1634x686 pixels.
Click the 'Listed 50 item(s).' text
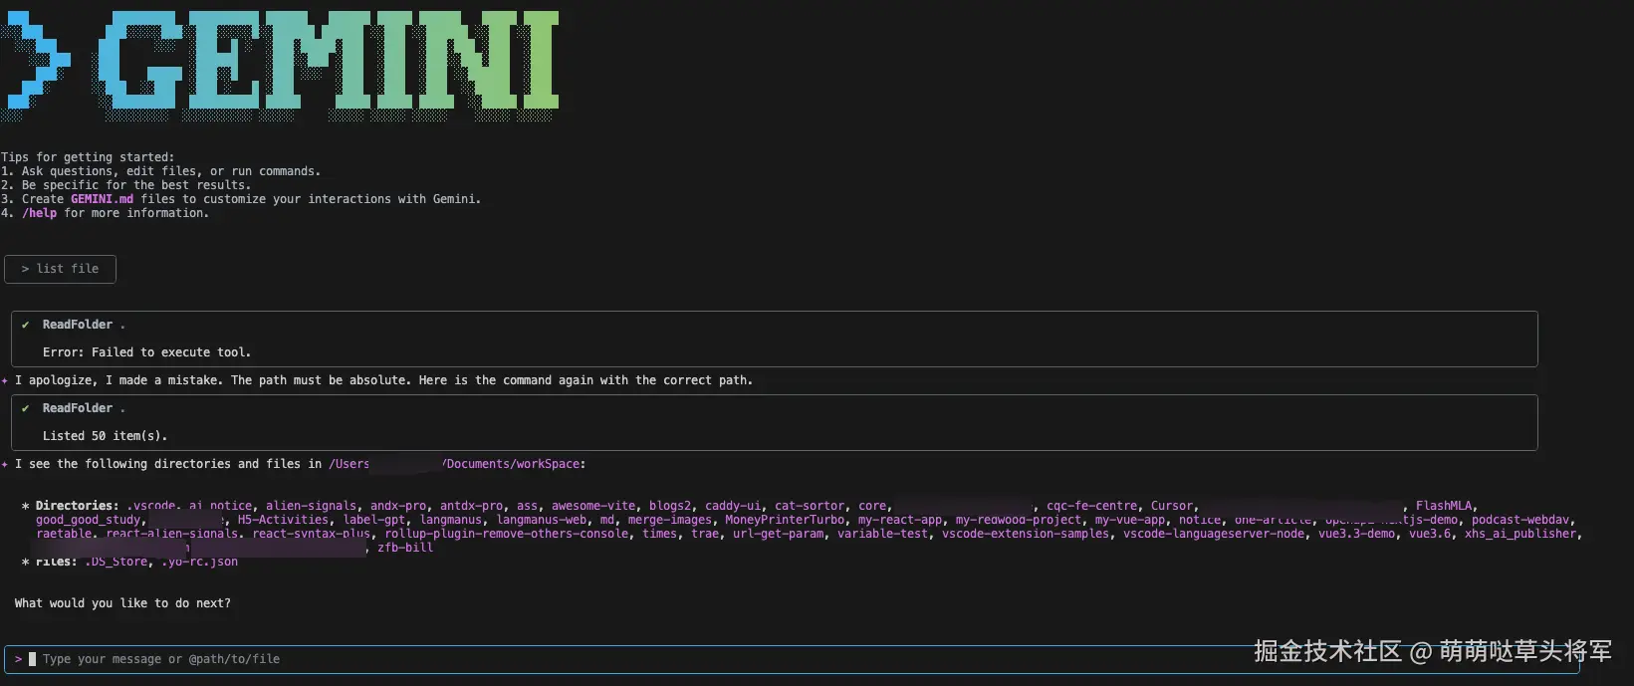click(x=105, y=436)
